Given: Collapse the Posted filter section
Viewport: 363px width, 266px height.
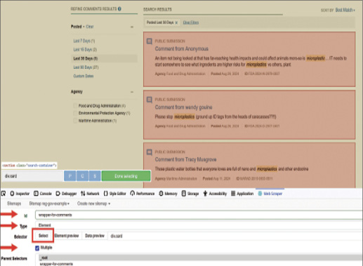Looking at the screenshot, I should click(132, 27).
